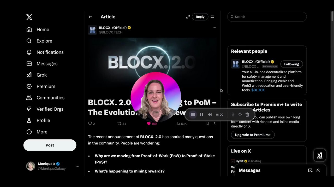Expand the article to full view
334x187 pixels.
click(x=188, y=17)
